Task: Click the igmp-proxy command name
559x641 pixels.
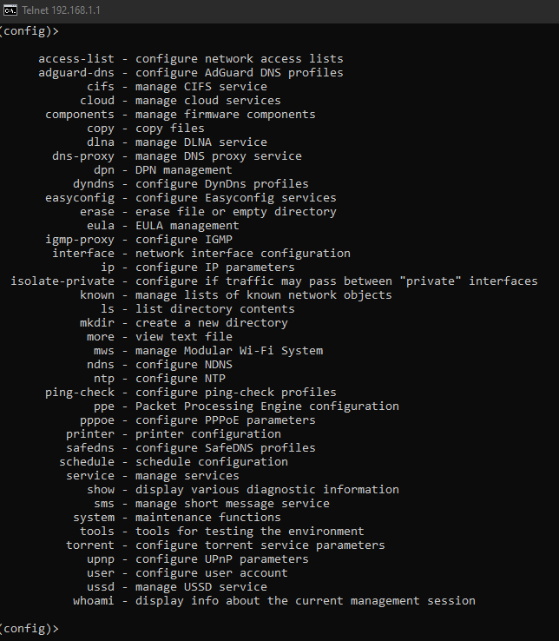Action: 80,240
